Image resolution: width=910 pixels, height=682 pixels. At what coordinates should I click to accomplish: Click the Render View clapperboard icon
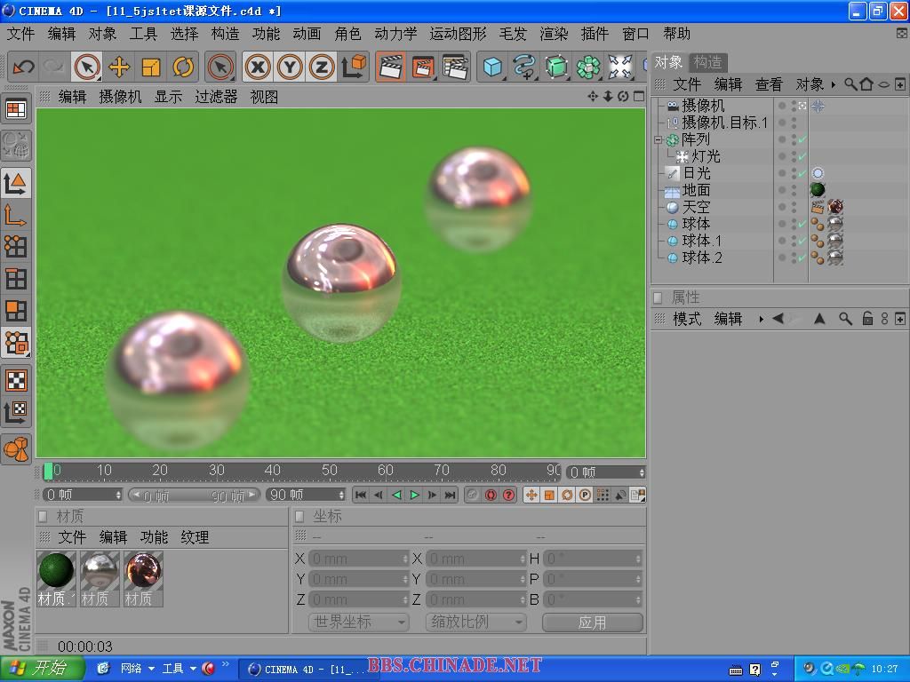pos(390,67)
